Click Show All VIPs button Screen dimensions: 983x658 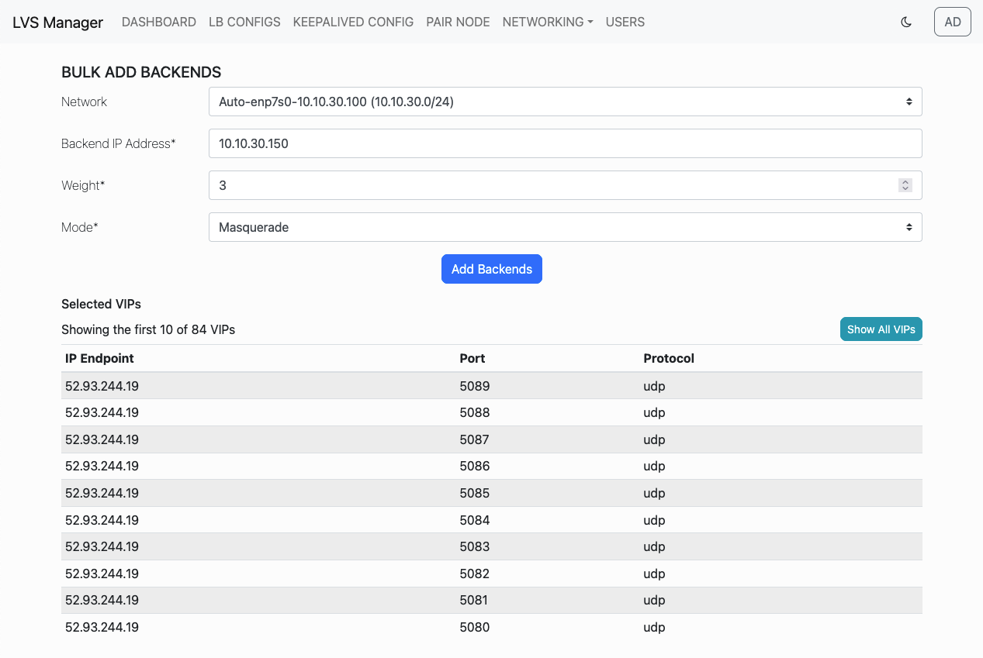coord(881,329)
